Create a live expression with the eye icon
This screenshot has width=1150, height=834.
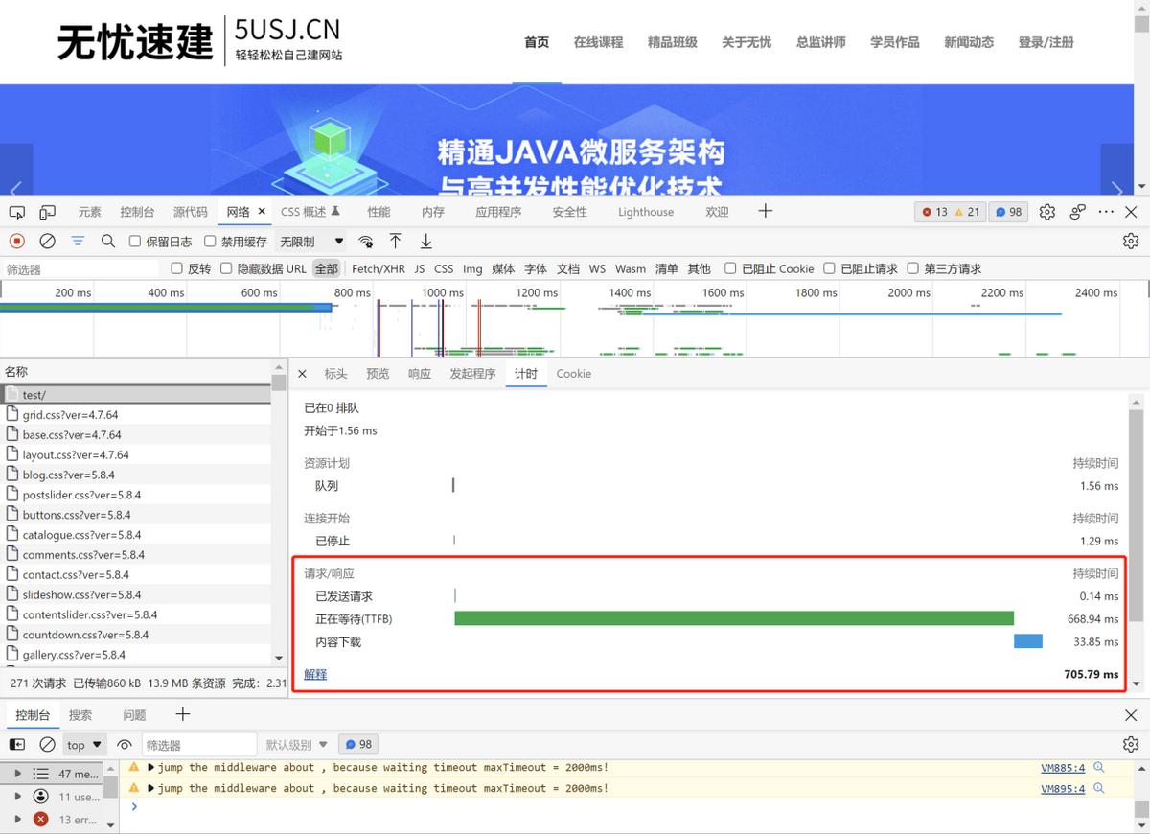coord(124,744)
